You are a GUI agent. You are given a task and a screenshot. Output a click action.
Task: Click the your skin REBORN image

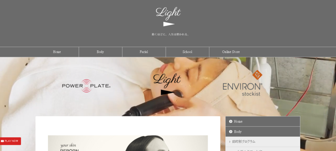[128, 143]
